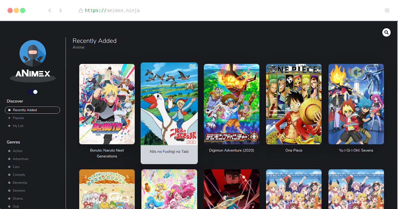
Task: Click the padlock icon in address bar
Action: (x=81, y=11)
